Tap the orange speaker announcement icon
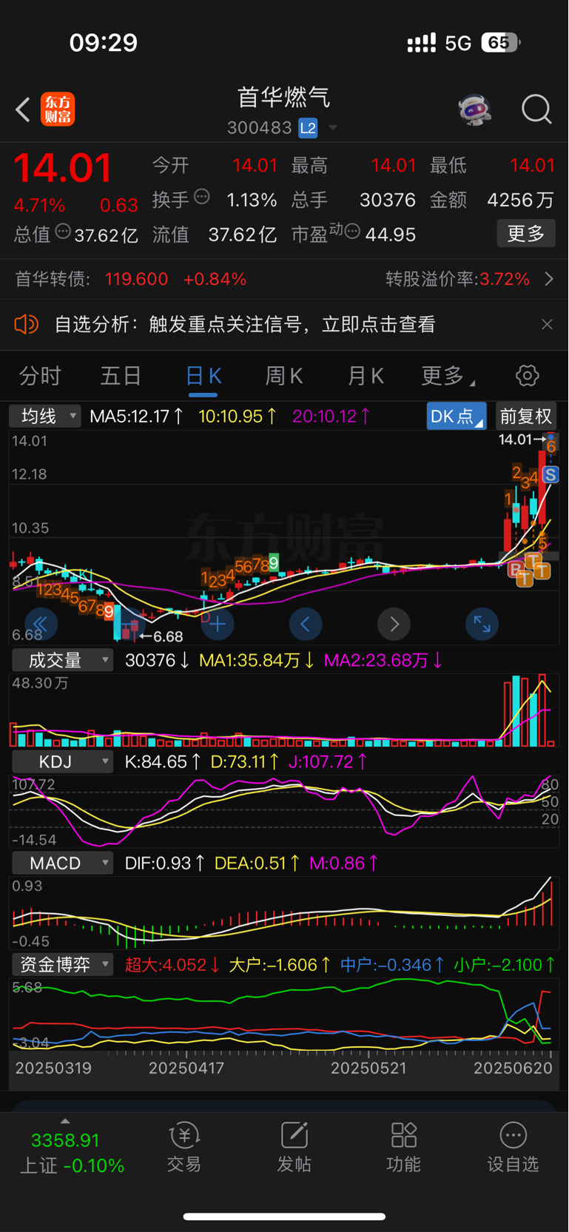Screen dimensions: 569x1232 pyautogui.click(x=27, y=324)
